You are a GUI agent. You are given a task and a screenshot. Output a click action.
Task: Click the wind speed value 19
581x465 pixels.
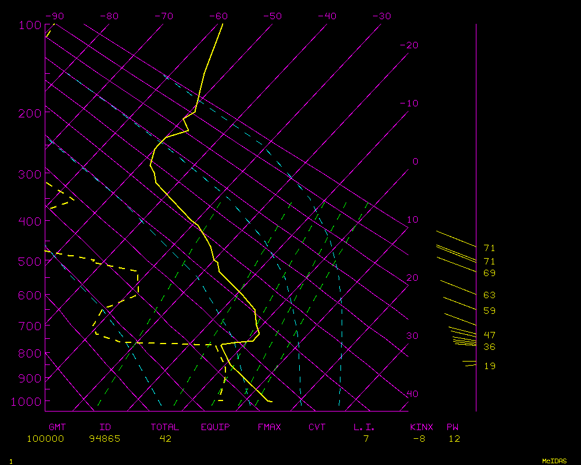click(489, 366)
